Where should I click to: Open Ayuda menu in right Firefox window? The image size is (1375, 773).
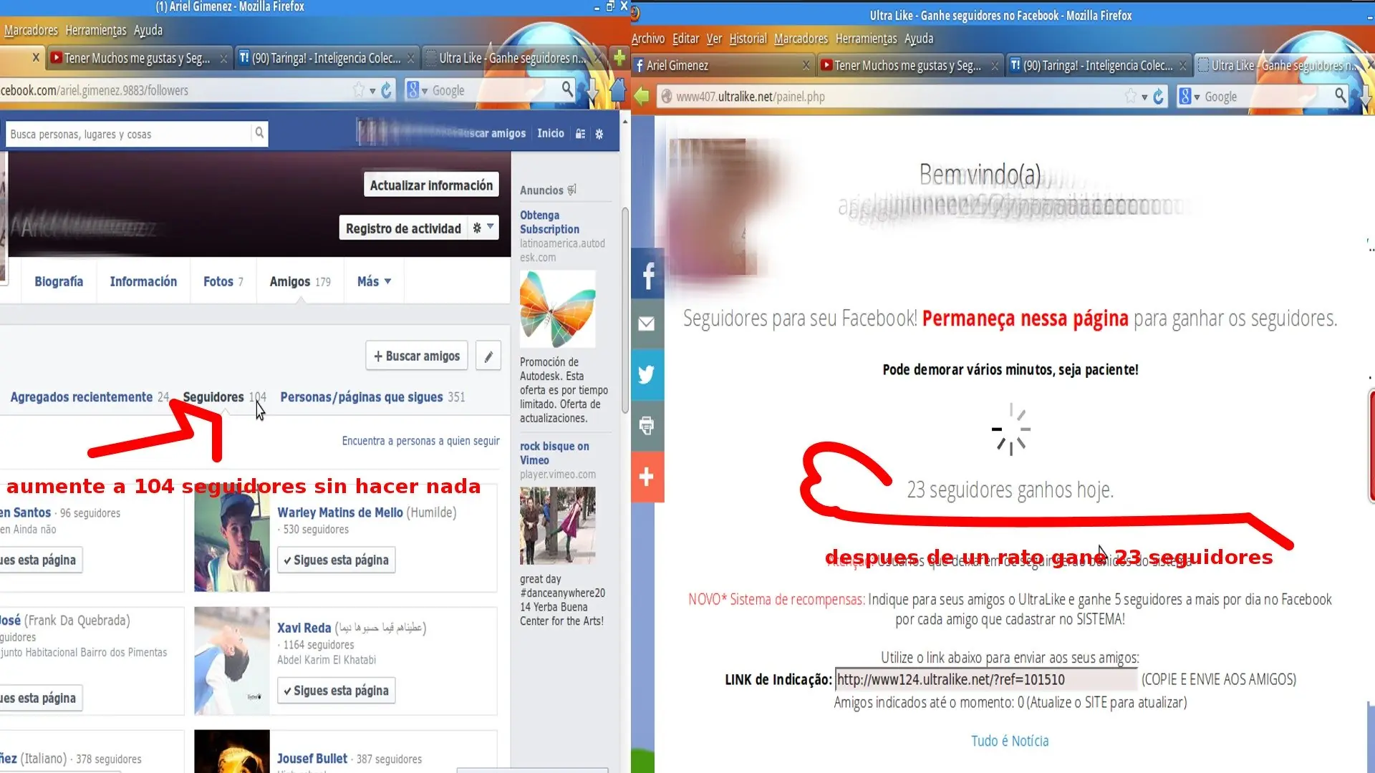tap(919, 39)
